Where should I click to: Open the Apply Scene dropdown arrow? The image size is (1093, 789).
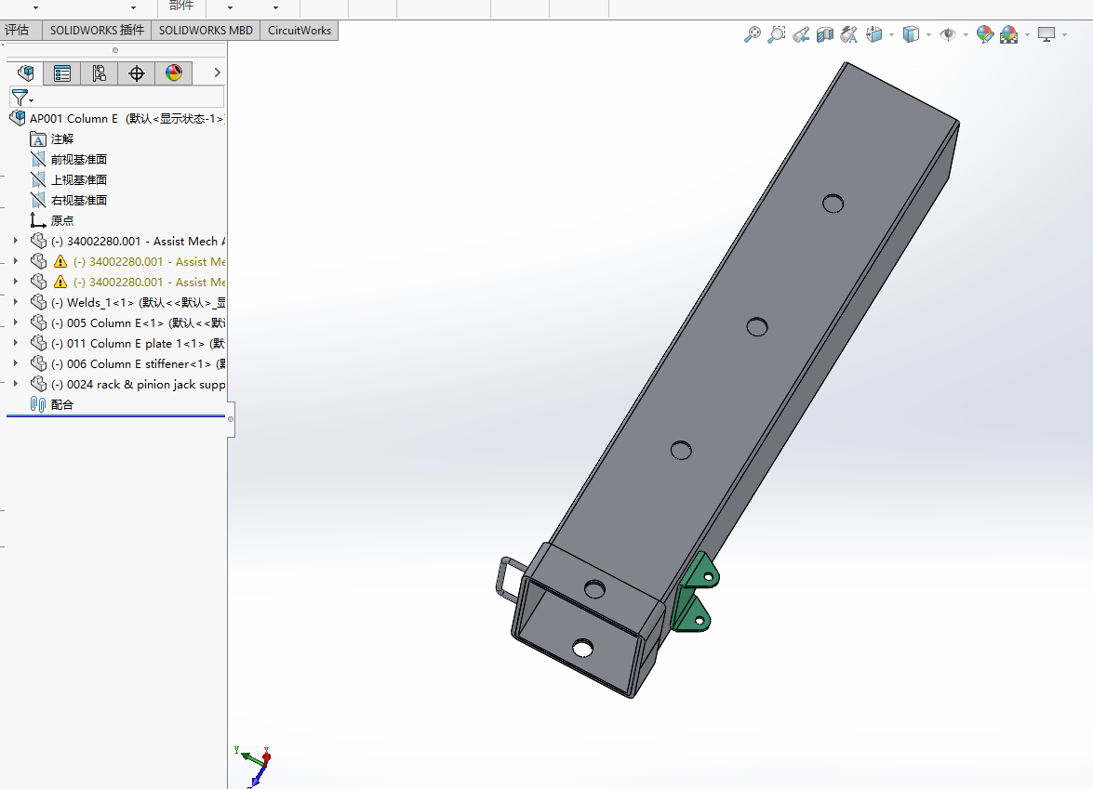1028,34
